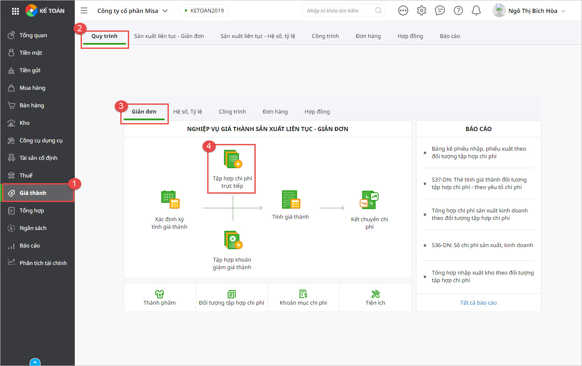The image size is (582, 366).
Task: Open the apps grid launcher icon
Action: (x=15, y=11)
